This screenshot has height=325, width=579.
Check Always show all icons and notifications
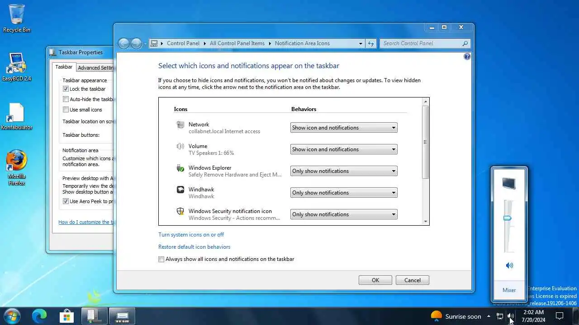(161, 259)
